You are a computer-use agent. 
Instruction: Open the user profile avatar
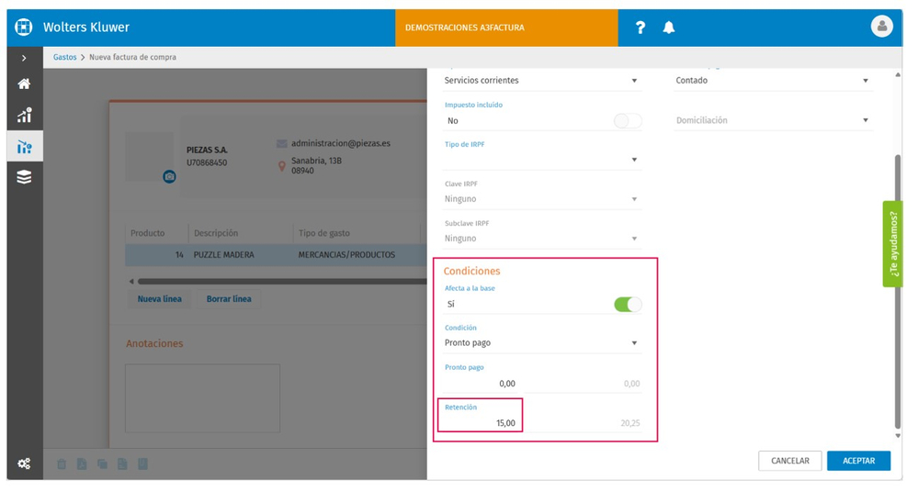click(881, 27)
